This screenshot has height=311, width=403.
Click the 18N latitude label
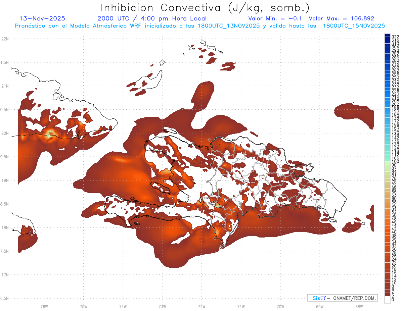pos(5,227)
